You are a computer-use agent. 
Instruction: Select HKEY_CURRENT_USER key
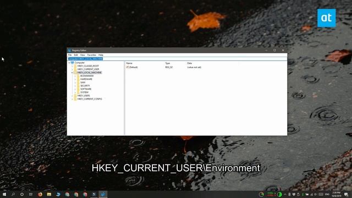pos(88,69)
